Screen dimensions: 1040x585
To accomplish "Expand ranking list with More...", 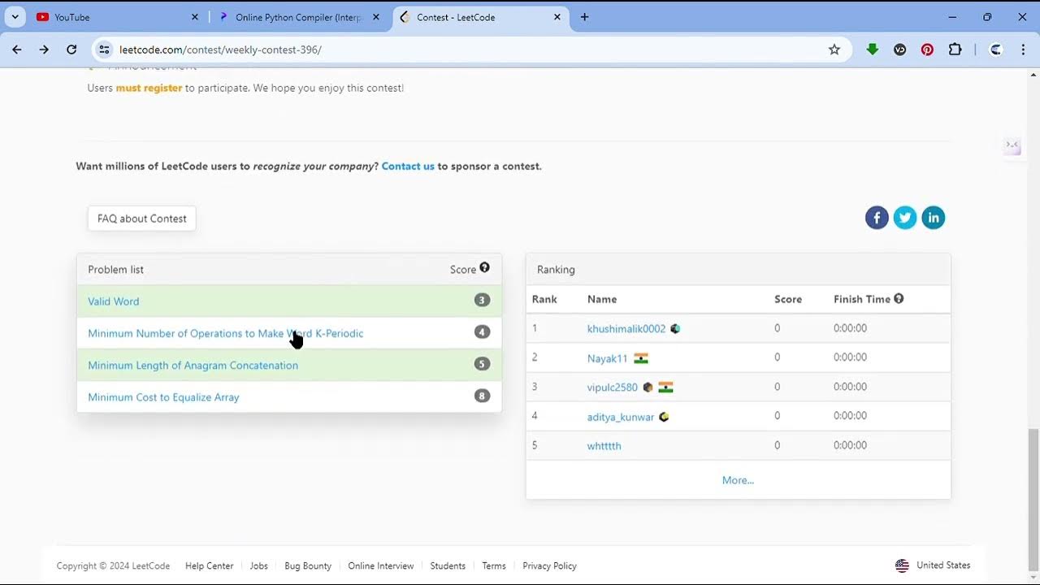I will [738, 480].
